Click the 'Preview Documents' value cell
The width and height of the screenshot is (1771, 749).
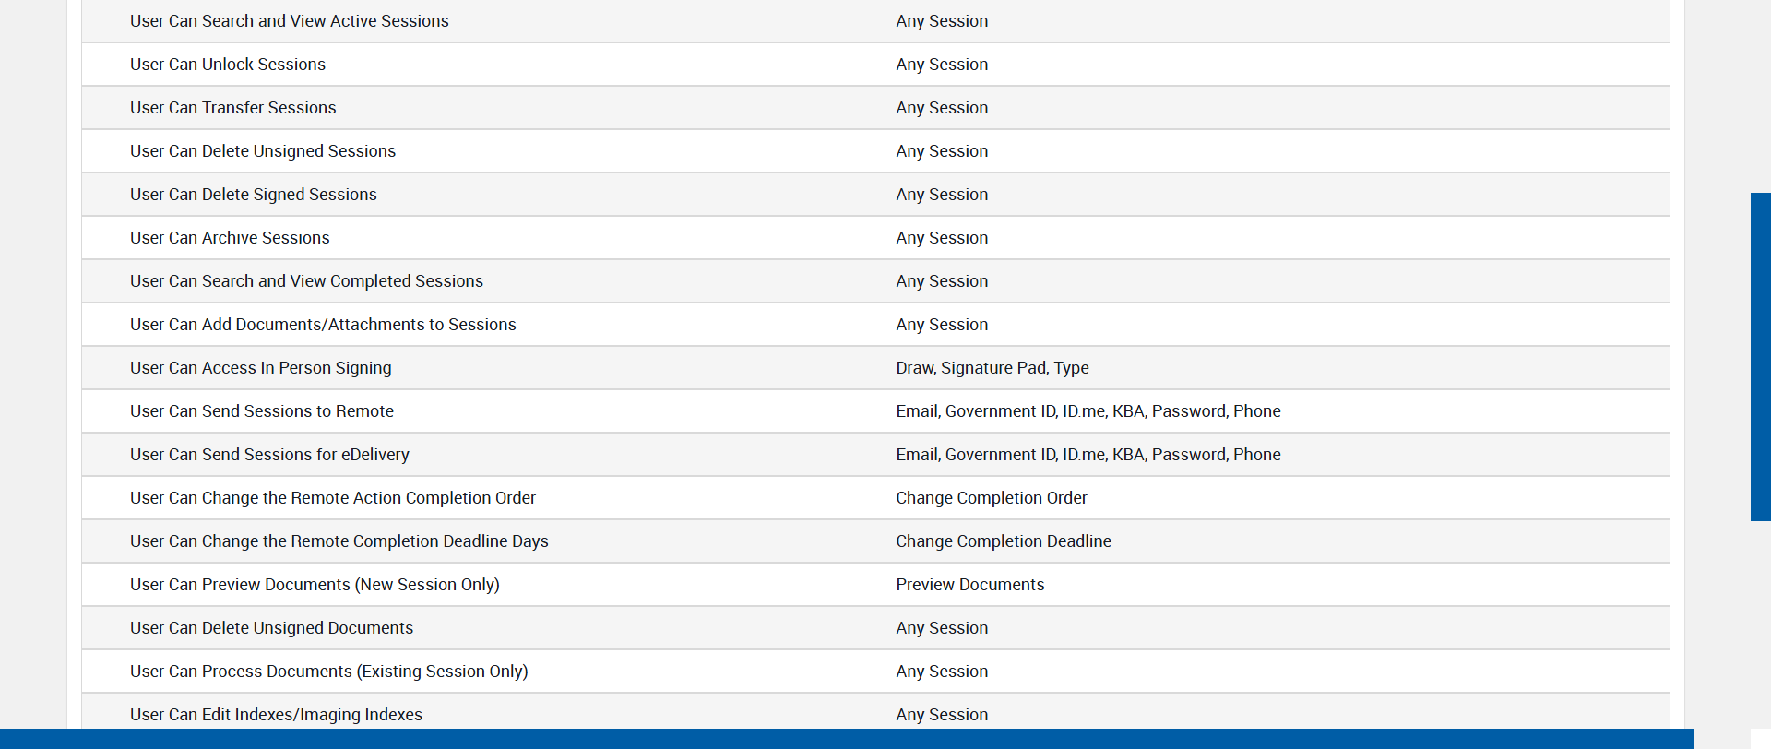tap(970, 585)
